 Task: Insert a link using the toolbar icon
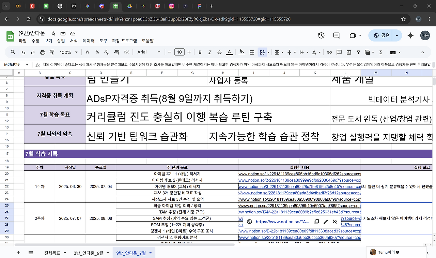pyautogui.click(x=329, y=52)
